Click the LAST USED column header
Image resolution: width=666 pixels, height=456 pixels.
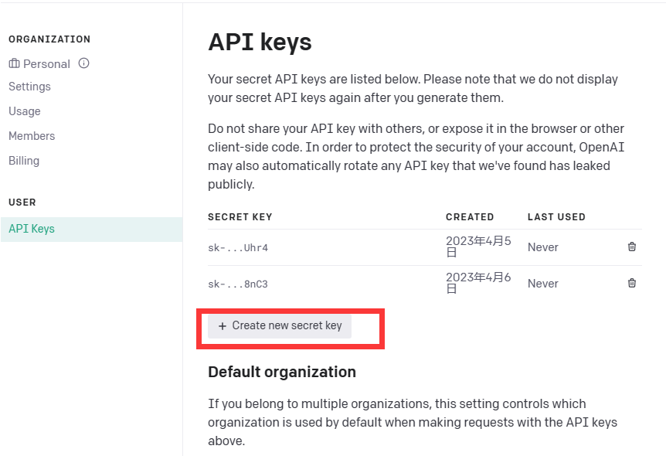click(556, 217)
